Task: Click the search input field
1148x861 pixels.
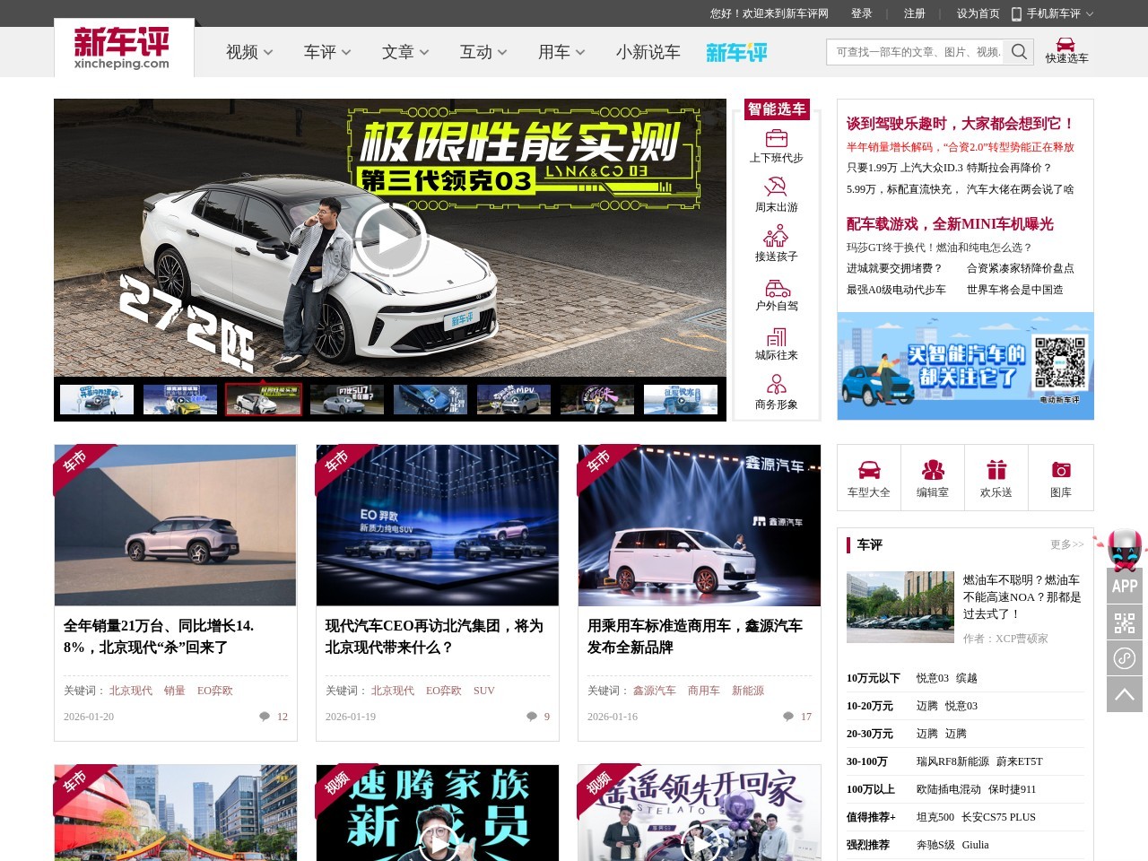Action: click(x=917, y=52)
